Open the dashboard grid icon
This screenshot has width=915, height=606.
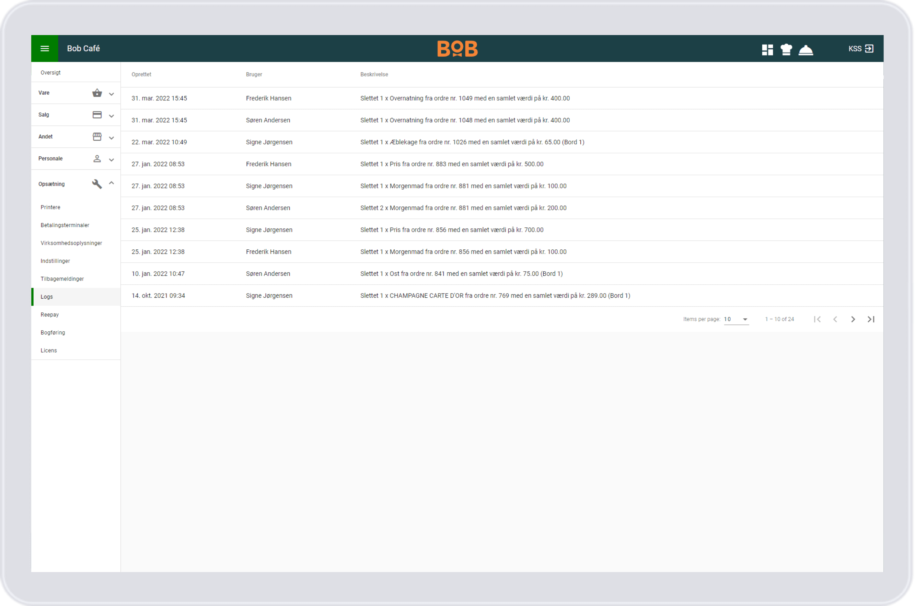pos(768,49)
